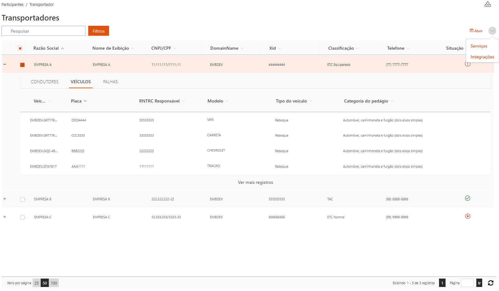Open the CNPJ/CPF column dropdown
Image resolution: width=499 pixels, height=291 pixels.
pos(175,48)
